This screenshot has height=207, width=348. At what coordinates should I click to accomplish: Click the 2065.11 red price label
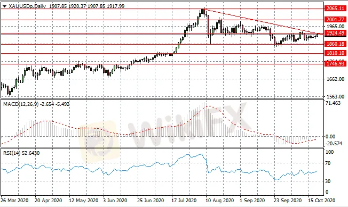[335, 9]
